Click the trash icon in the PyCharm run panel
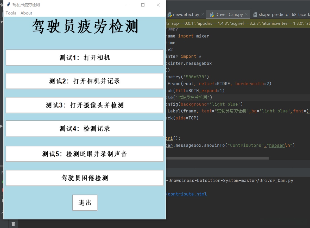Screen dimensions: 310x228 13,224
